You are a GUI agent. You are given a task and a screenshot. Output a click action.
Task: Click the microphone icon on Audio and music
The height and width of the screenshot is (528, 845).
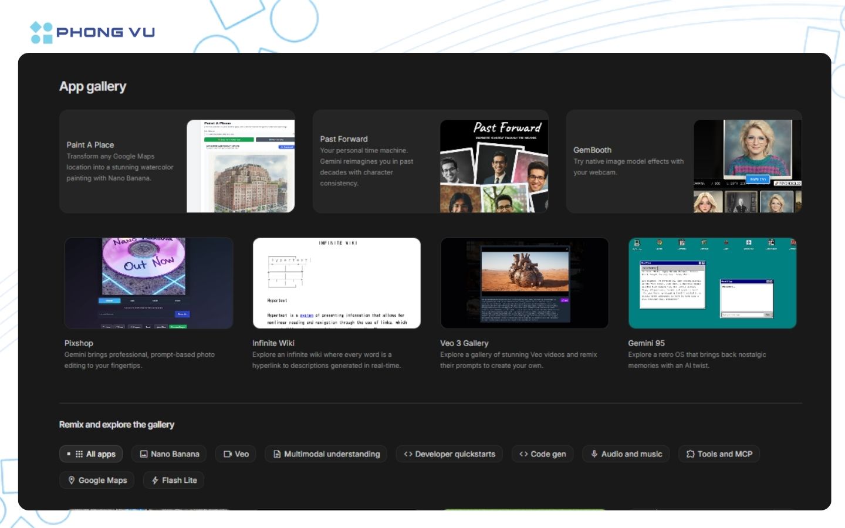point(594,453)
